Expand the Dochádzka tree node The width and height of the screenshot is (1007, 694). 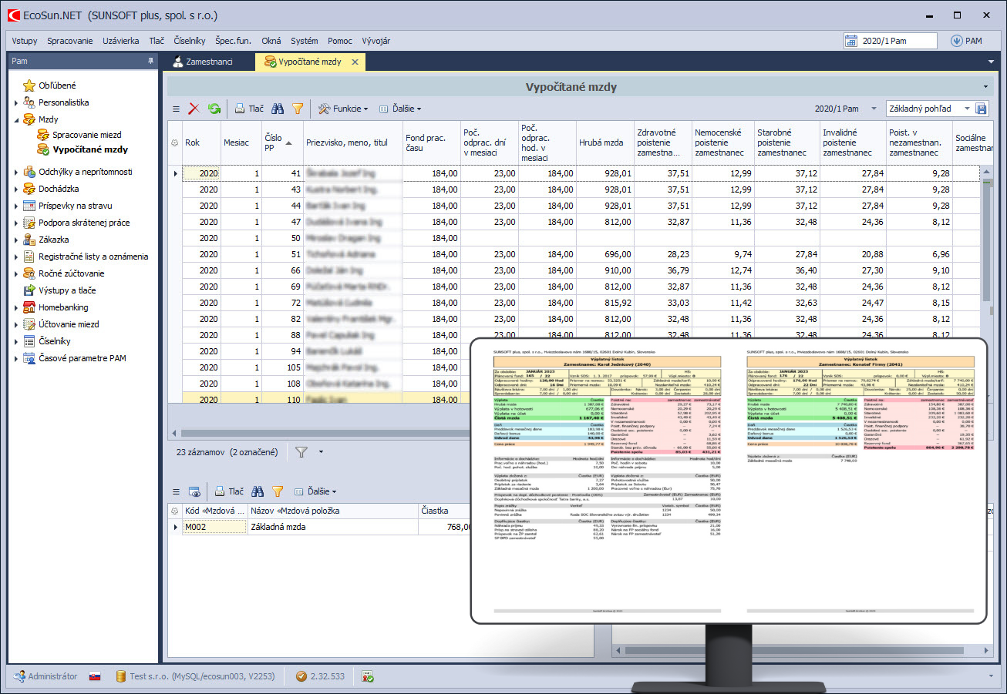(x=16, y=189)
